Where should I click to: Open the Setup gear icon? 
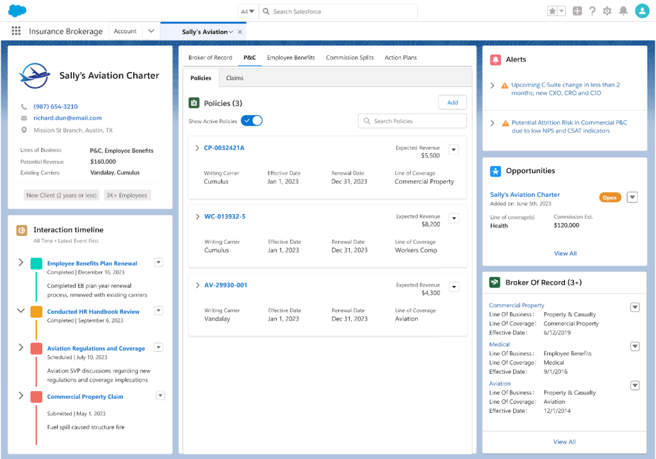point(607,11)
